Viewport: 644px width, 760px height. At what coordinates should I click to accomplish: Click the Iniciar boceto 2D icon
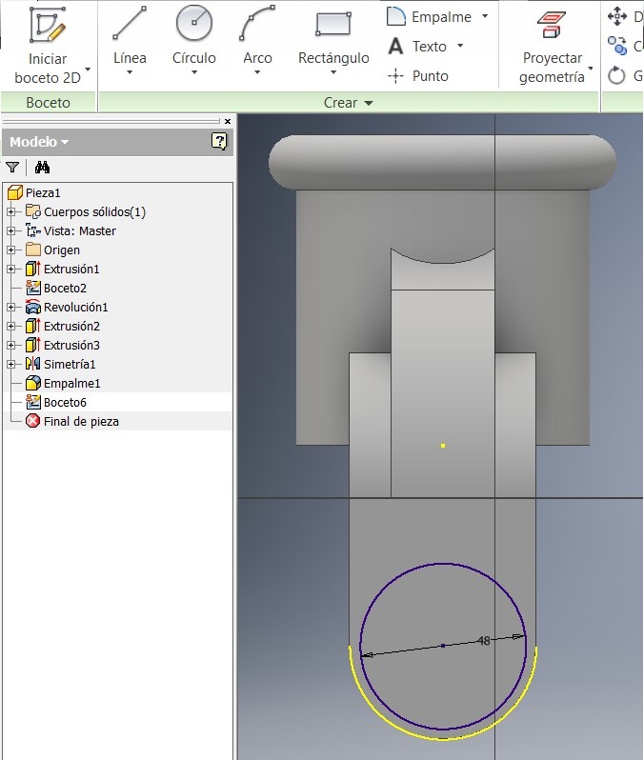pos(48,24)
